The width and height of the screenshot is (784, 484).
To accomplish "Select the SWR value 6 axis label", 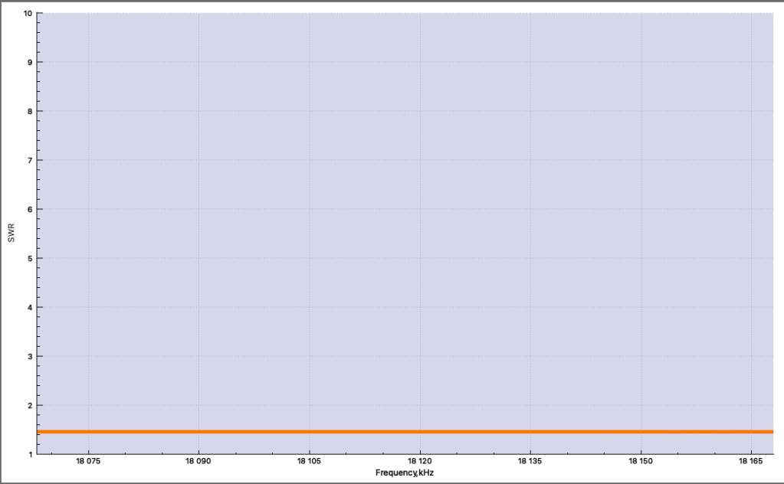I will [30, 209].
